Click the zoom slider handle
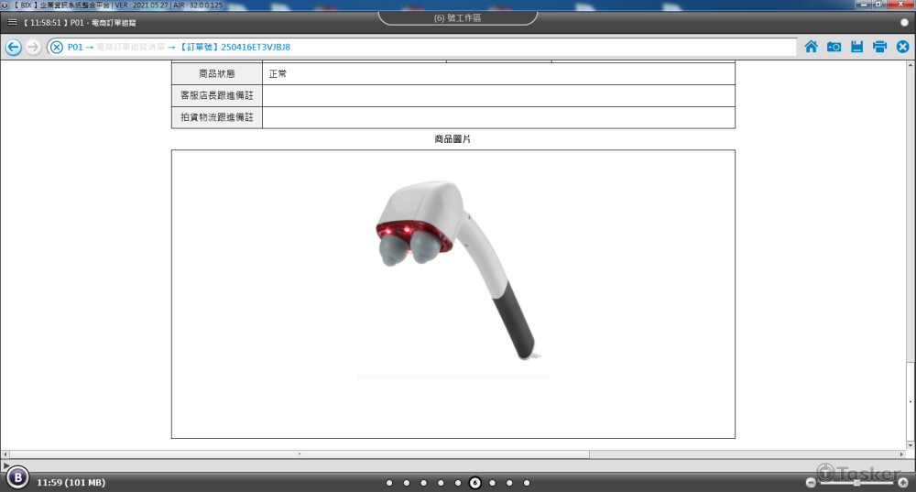This screenshot has height=492, width=916. click(x=856, y=483)
